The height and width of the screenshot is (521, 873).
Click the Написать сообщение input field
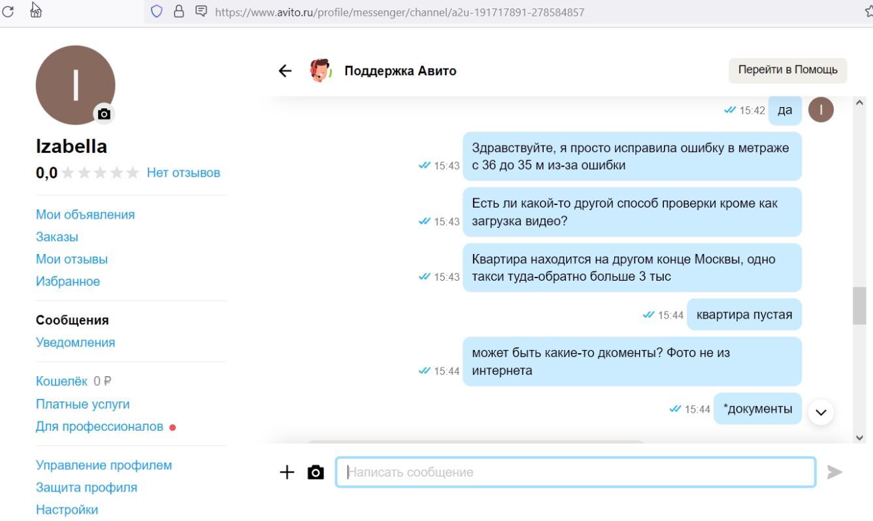coord(576,472)
